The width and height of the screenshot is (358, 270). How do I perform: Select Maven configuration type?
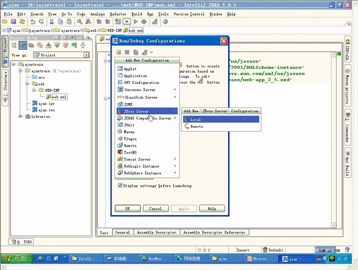click(147, 132)
